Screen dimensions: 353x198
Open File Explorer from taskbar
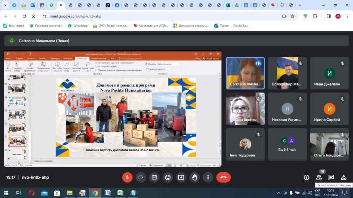[x=70, y=193]
